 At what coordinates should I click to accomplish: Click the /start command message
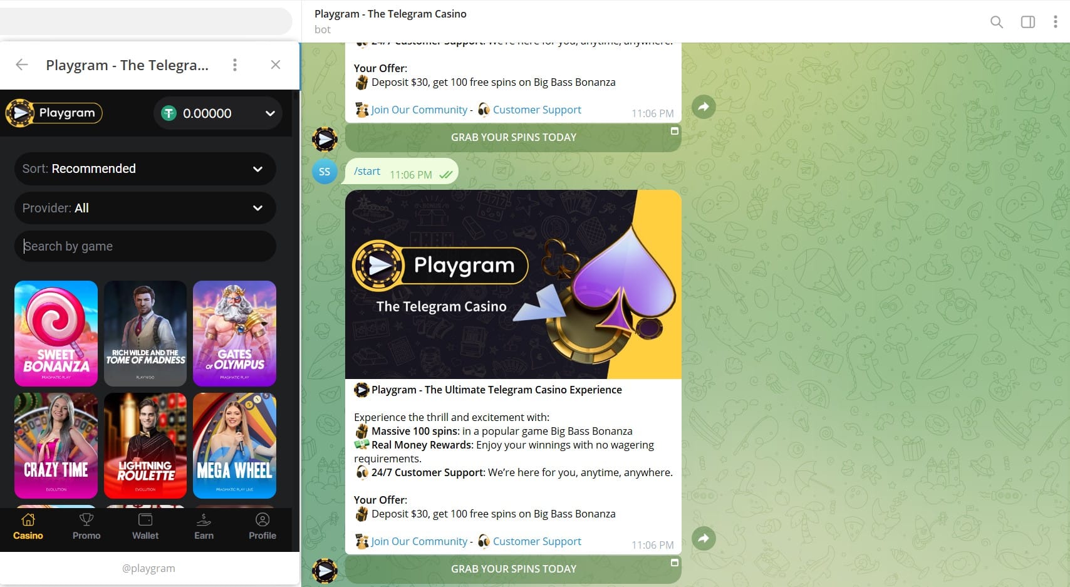pos(367,171)
